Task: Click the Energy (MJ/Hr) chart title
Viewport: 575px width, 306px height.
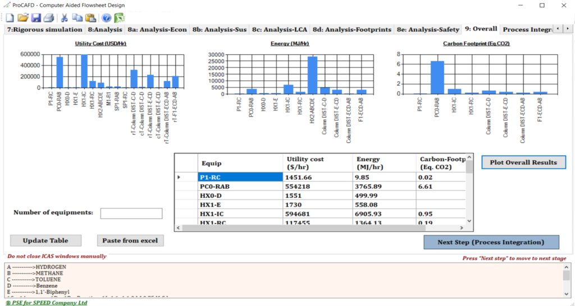Action: click(x=290, y=44)
